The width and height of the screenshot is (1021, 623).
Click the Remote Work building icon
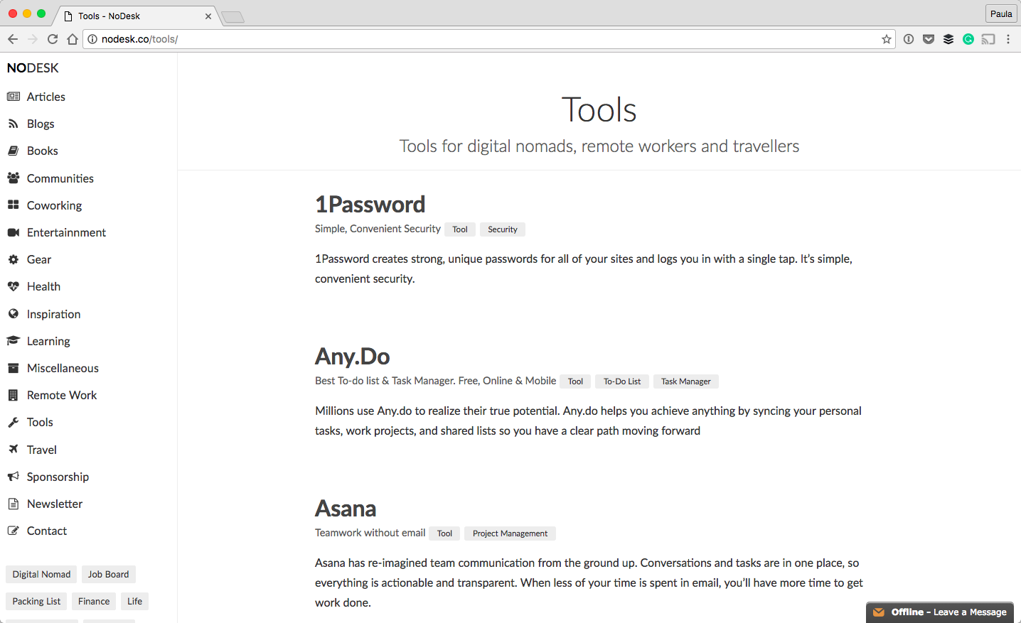tap(13, 395)
